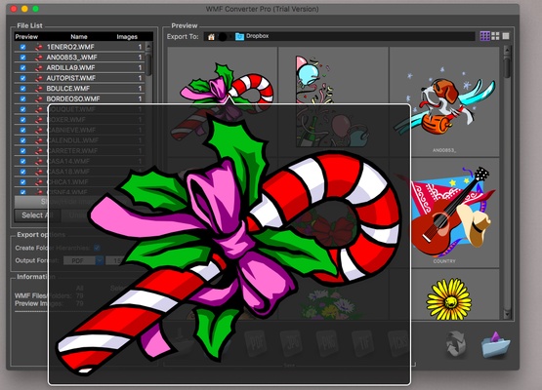Uncheck the preview checkbox for 1ENERO2.WMF
The image size is (542, 390).
tap(22, 47)
